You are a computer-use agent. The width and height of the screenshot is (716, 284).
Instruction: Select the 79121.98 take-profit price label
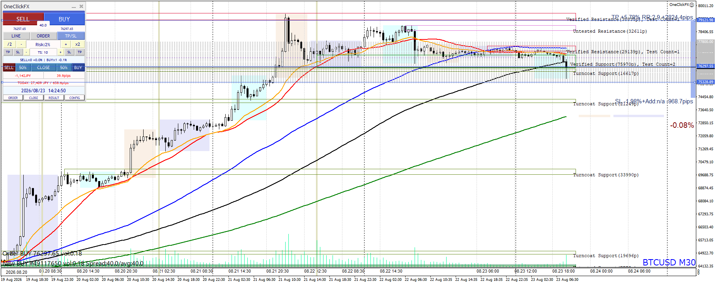[x=705, y=20]
